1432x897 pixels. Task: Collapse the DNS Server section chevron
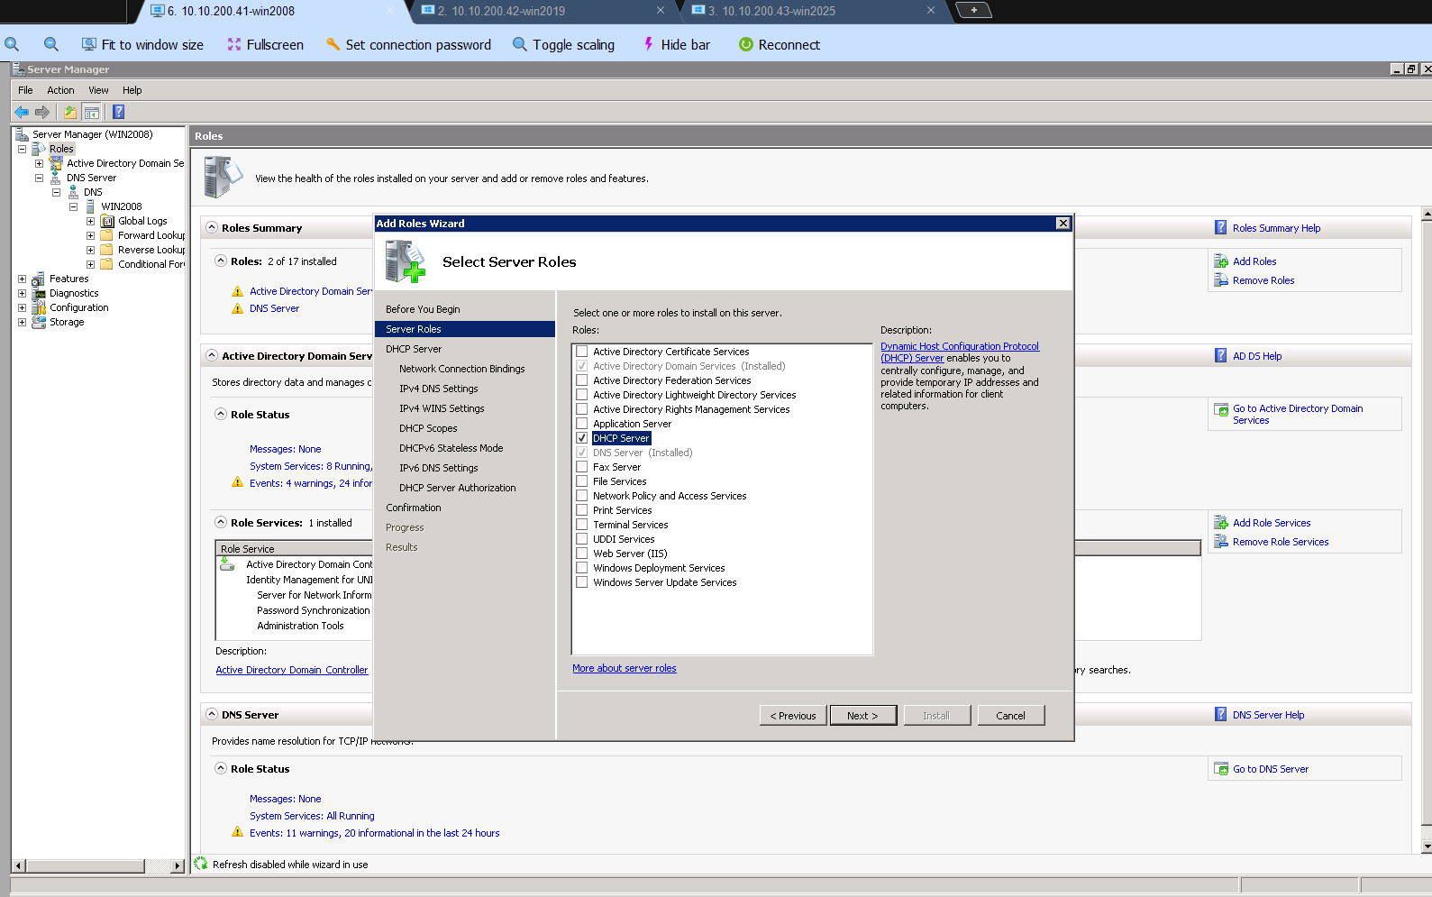[x=212, y=715]
